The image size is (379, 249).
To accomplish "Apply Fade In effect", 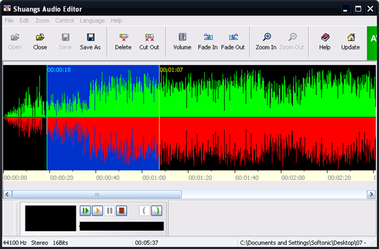I will click(208, 42).
